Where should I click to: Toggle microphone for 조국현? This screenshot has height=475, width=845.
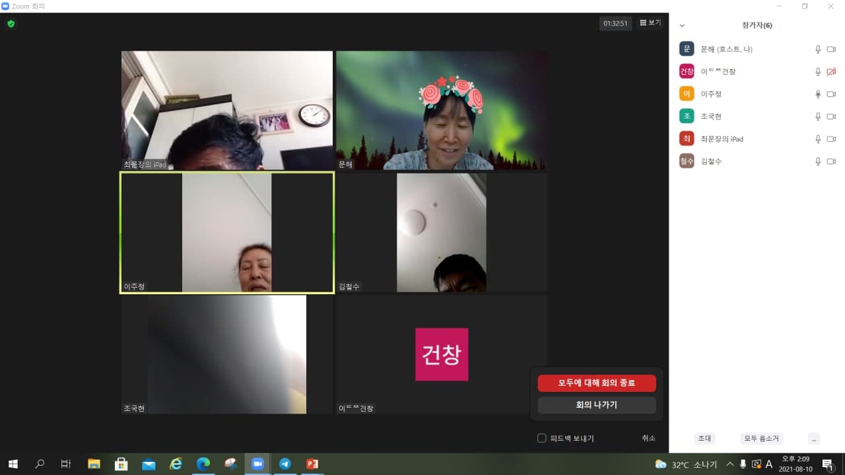818,116
